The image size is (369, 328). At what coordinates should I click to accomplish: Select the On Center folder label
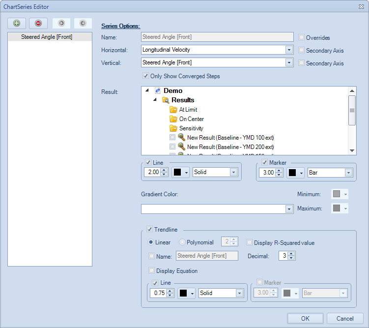click(191, 119)
